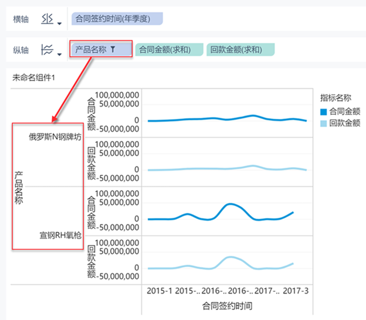Image resolution: width=366 pixels, height=320 pixels.
Task: Select the 回款金额(求和) measure pill
Action: point(240,49)
